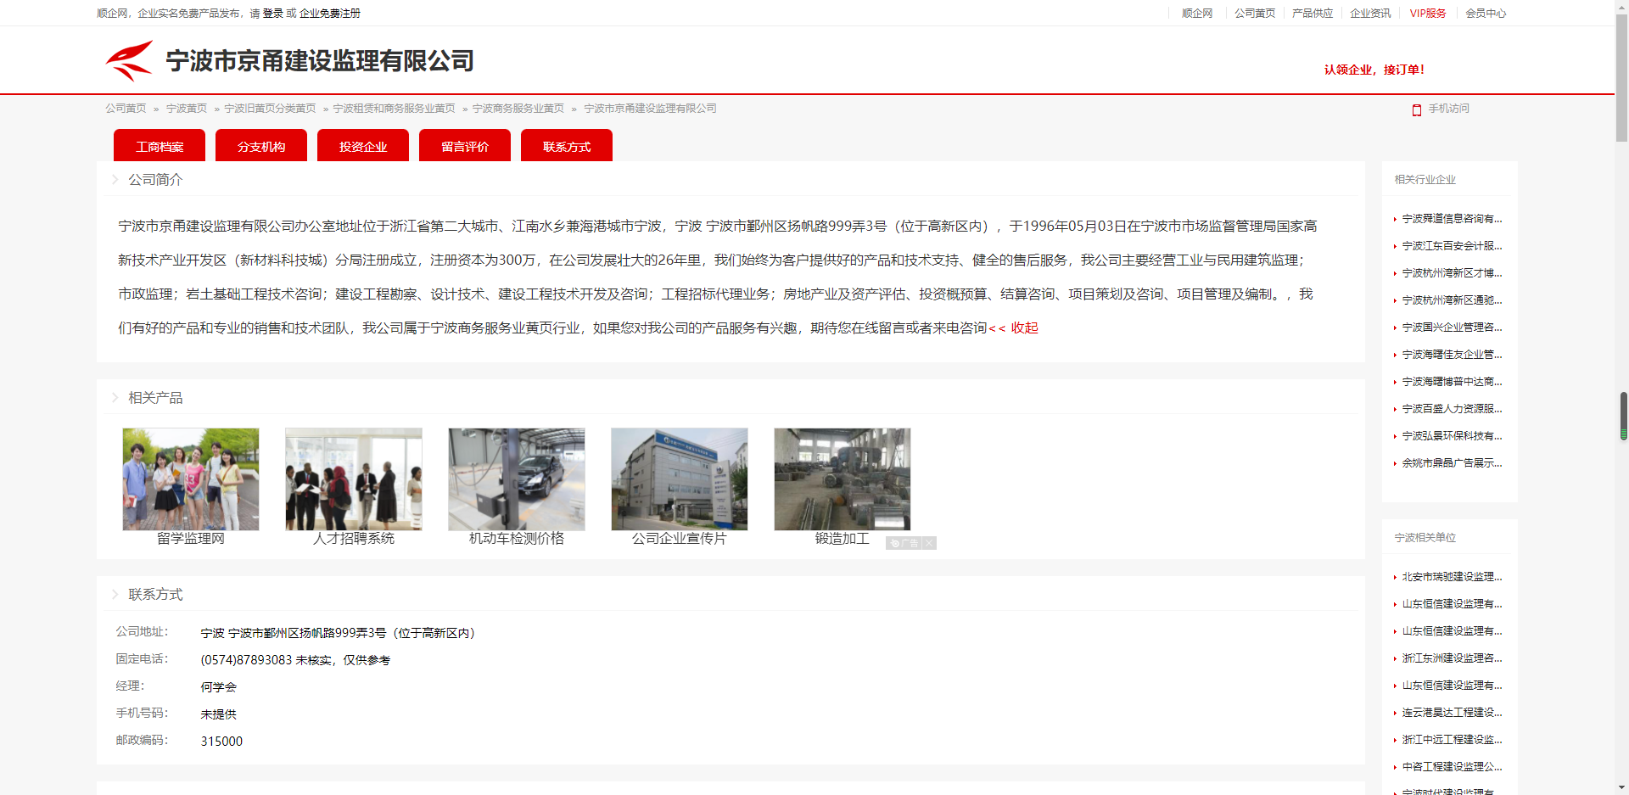Viewport: 1629px width, 795px height.
Task: Open 浙江东洲建设监理咨... link
Action: [x=1452, y=658]
